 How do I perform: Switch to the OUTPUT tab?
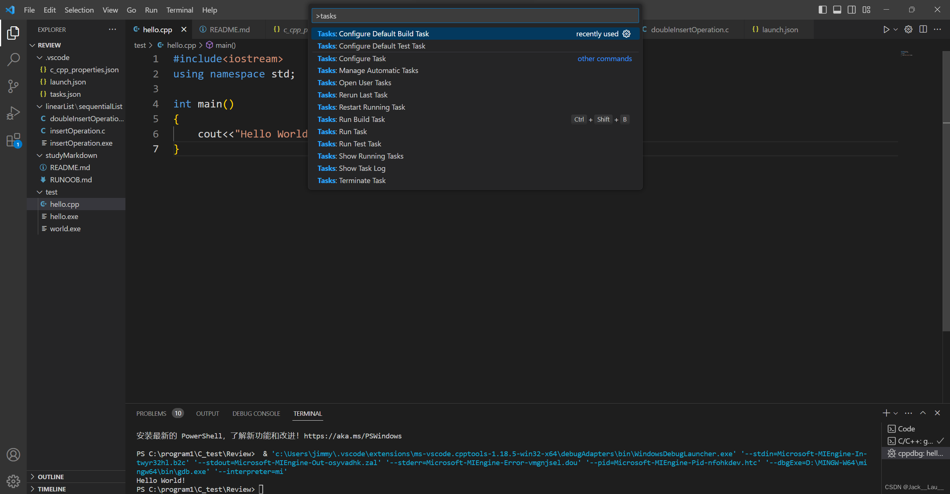coord(207,414)
